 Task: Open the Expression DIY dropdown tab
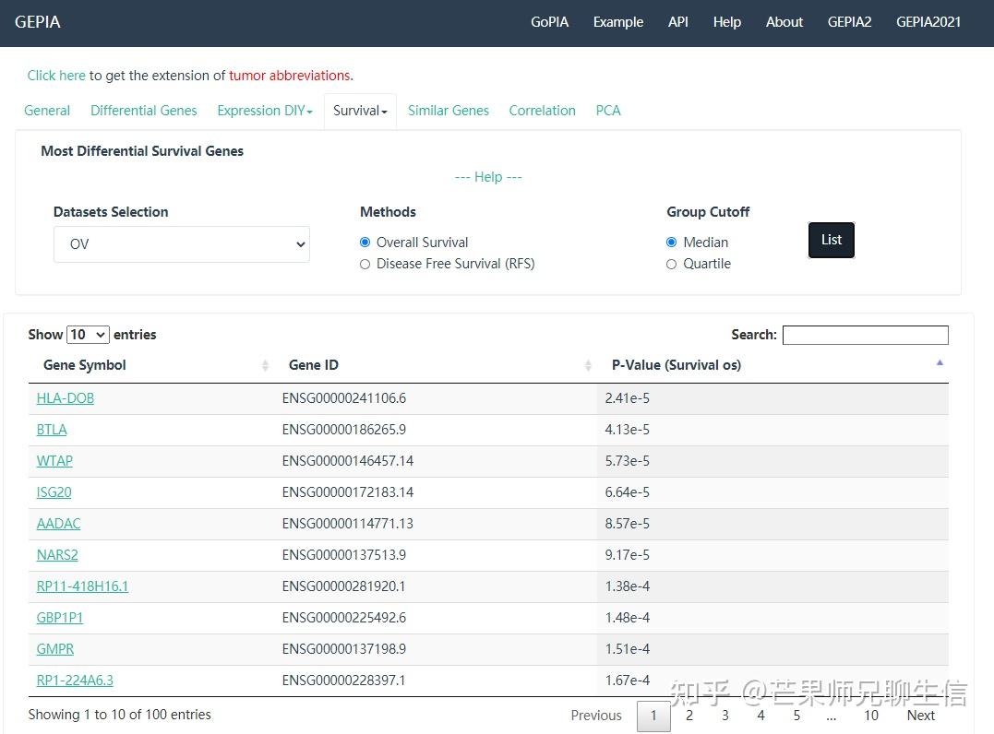coord(265,111)
